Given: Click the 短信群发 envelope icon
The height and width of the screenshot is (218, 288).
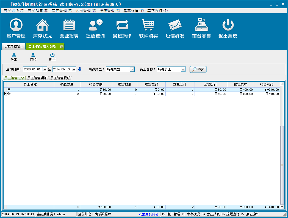Looking at the screenshot, I should click(175, 25).
